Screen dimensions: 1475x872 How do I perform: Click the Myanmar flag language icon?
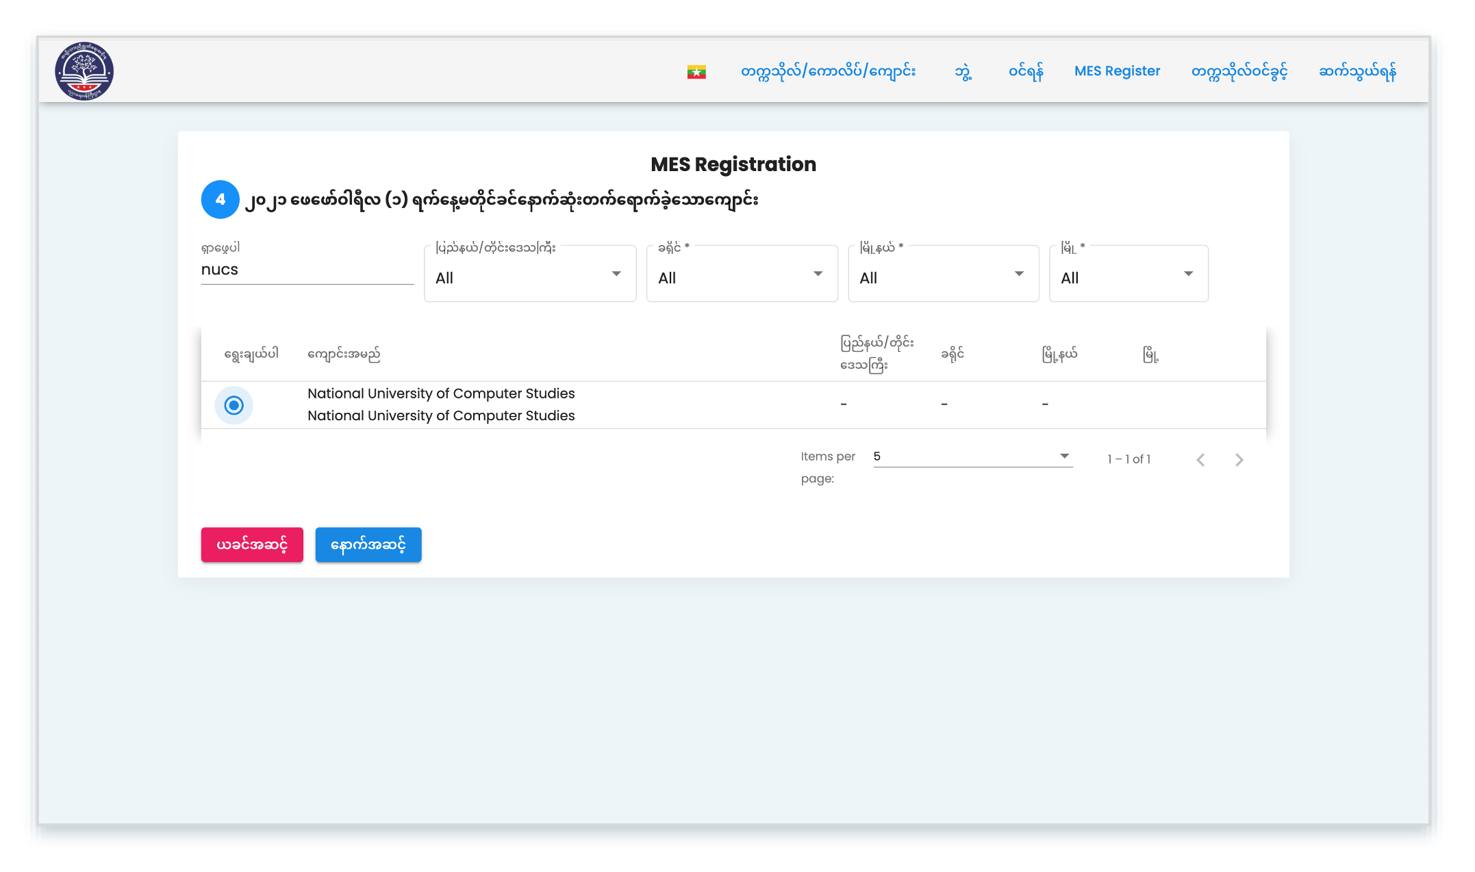click(696, 72)
